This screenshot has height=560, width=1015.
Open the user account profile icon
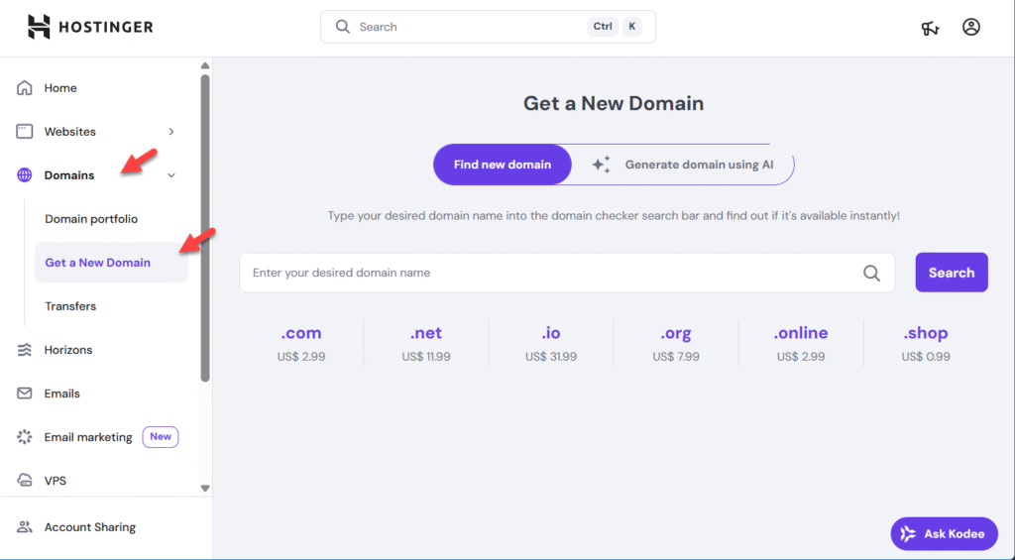click(971, 27)
